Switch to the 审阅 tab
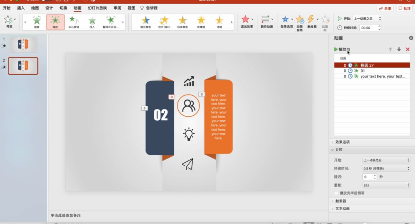The width and height of the screenshot is (415, 224). click(117, 8)
